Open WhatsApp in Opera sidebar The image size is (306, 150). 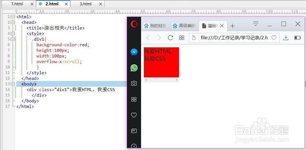click(134, 68)
